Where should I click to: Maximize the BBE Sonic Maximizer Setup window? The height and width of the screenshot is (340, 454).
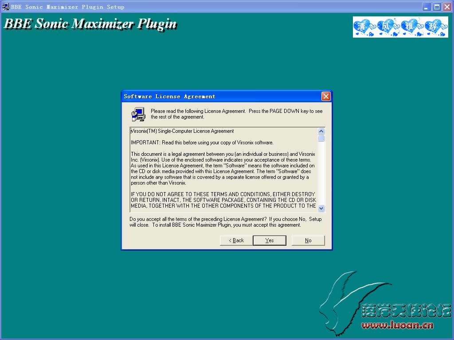pyautogui.click(x=437, y=7)
